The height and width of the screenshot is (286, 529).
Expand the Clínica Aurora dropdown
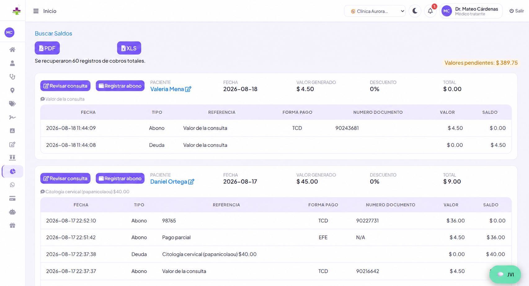click(375, 11)
